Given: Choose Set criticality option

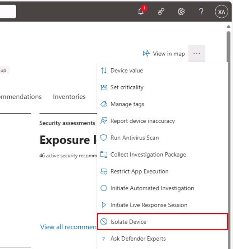Looking at the screenshot, I should click(127, 87).
